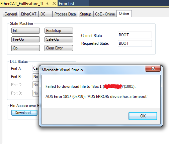The height and width of the screenshot is (144, 169).
Task: Click the Requested State label
Action: 95,43
